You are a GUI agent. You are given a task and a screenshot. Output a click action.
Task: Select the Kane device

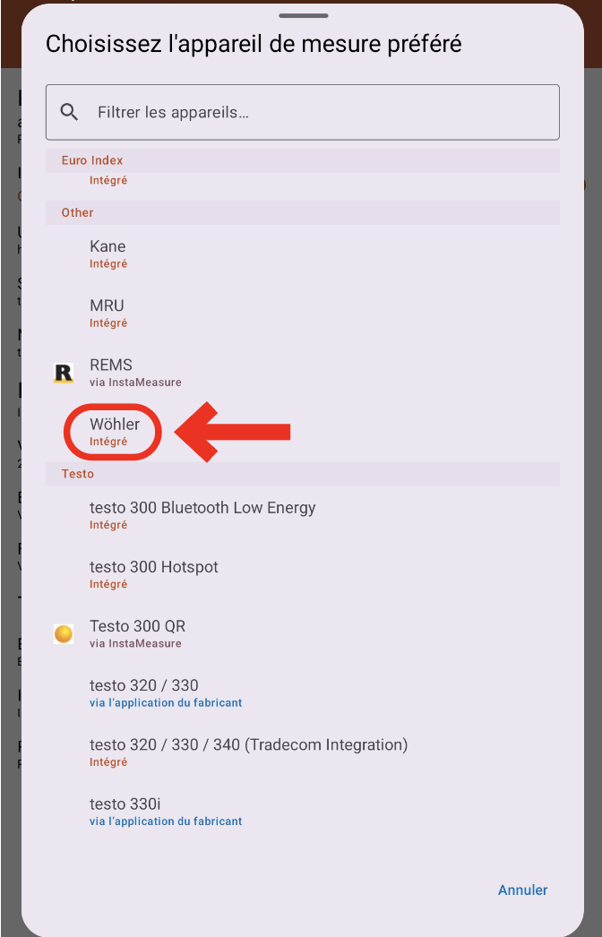pyautogui.click(x=303, y=254)
